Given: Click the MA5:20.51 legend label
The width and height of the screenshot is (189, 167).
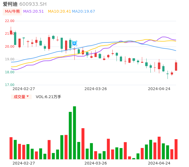Looking at the screenshot, I should click(x=33, y=12).
